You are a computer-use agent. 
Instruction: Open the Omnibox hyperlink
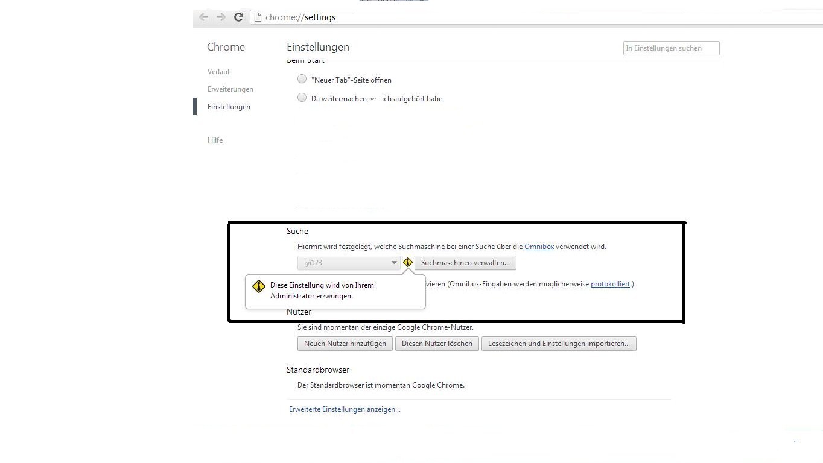point(539,247)
